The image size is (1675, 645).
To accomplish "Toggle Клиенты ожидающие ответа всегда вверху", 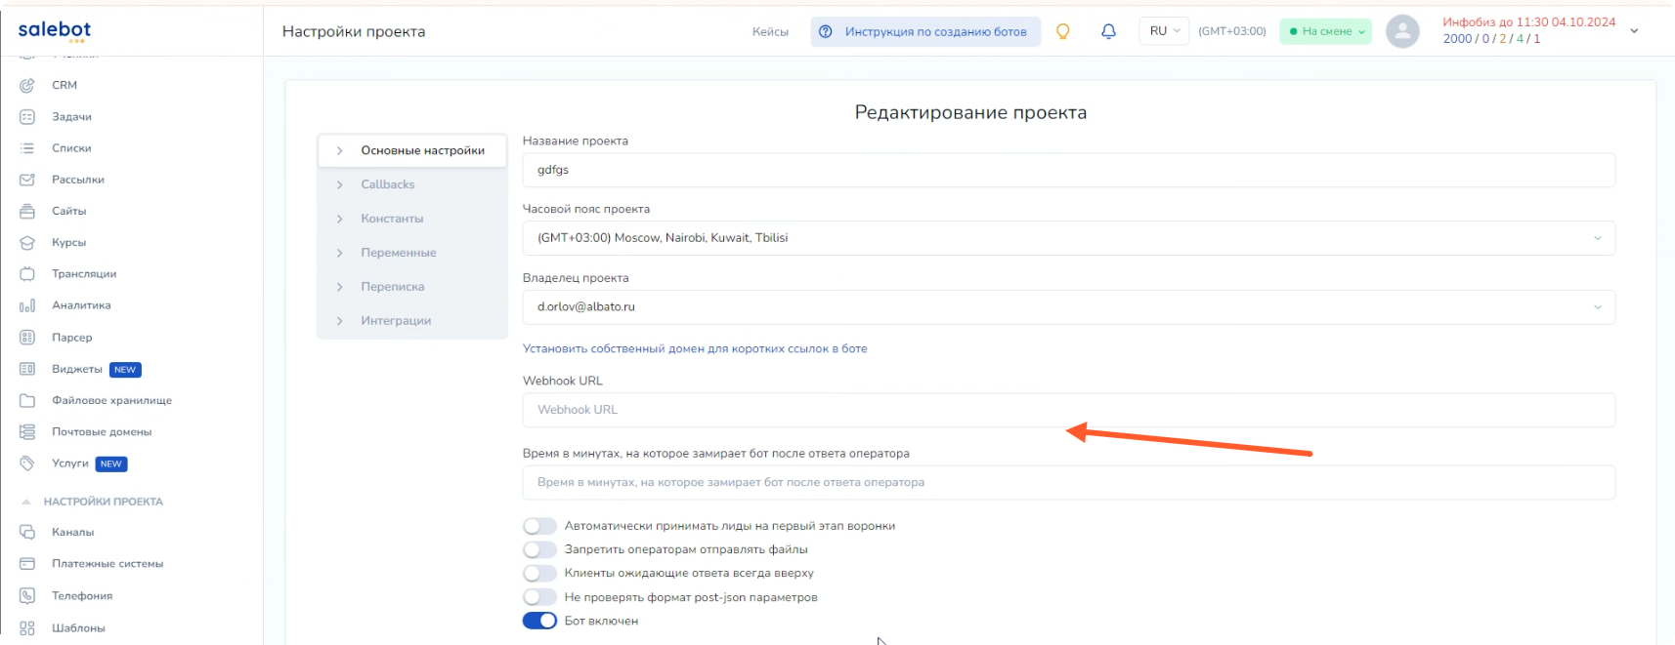I will click(539, 573).
